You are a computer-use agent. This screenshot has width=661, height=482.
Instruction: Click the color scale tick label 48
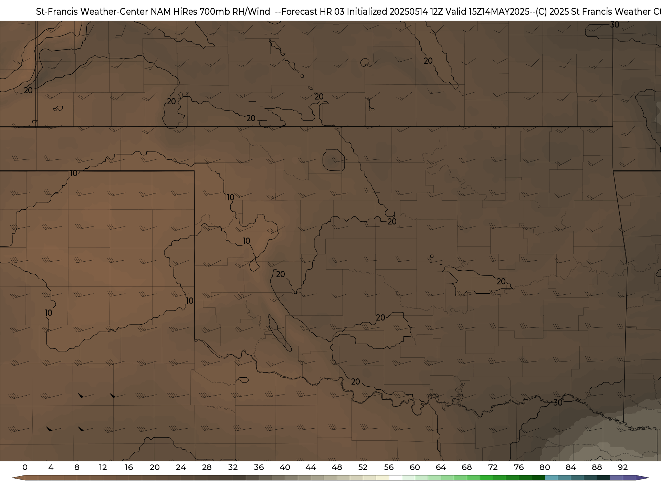coord(337,467)
